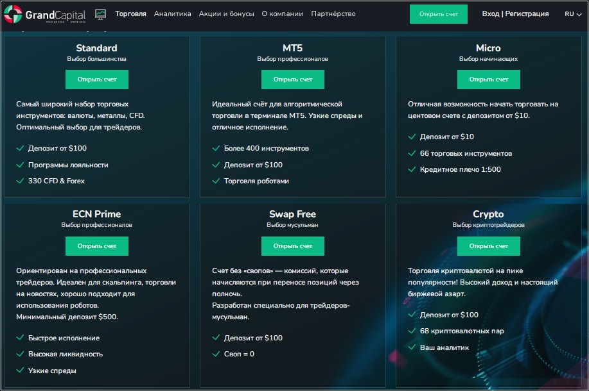This screenshot has width=589, height=391.
Task: Open a Micro account via Открыть счет
Action: click(x=489, y=79)
